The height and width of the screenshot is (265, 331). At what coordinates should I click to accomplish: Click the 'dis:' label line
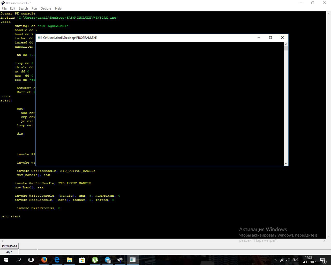[x=21, y=134]
